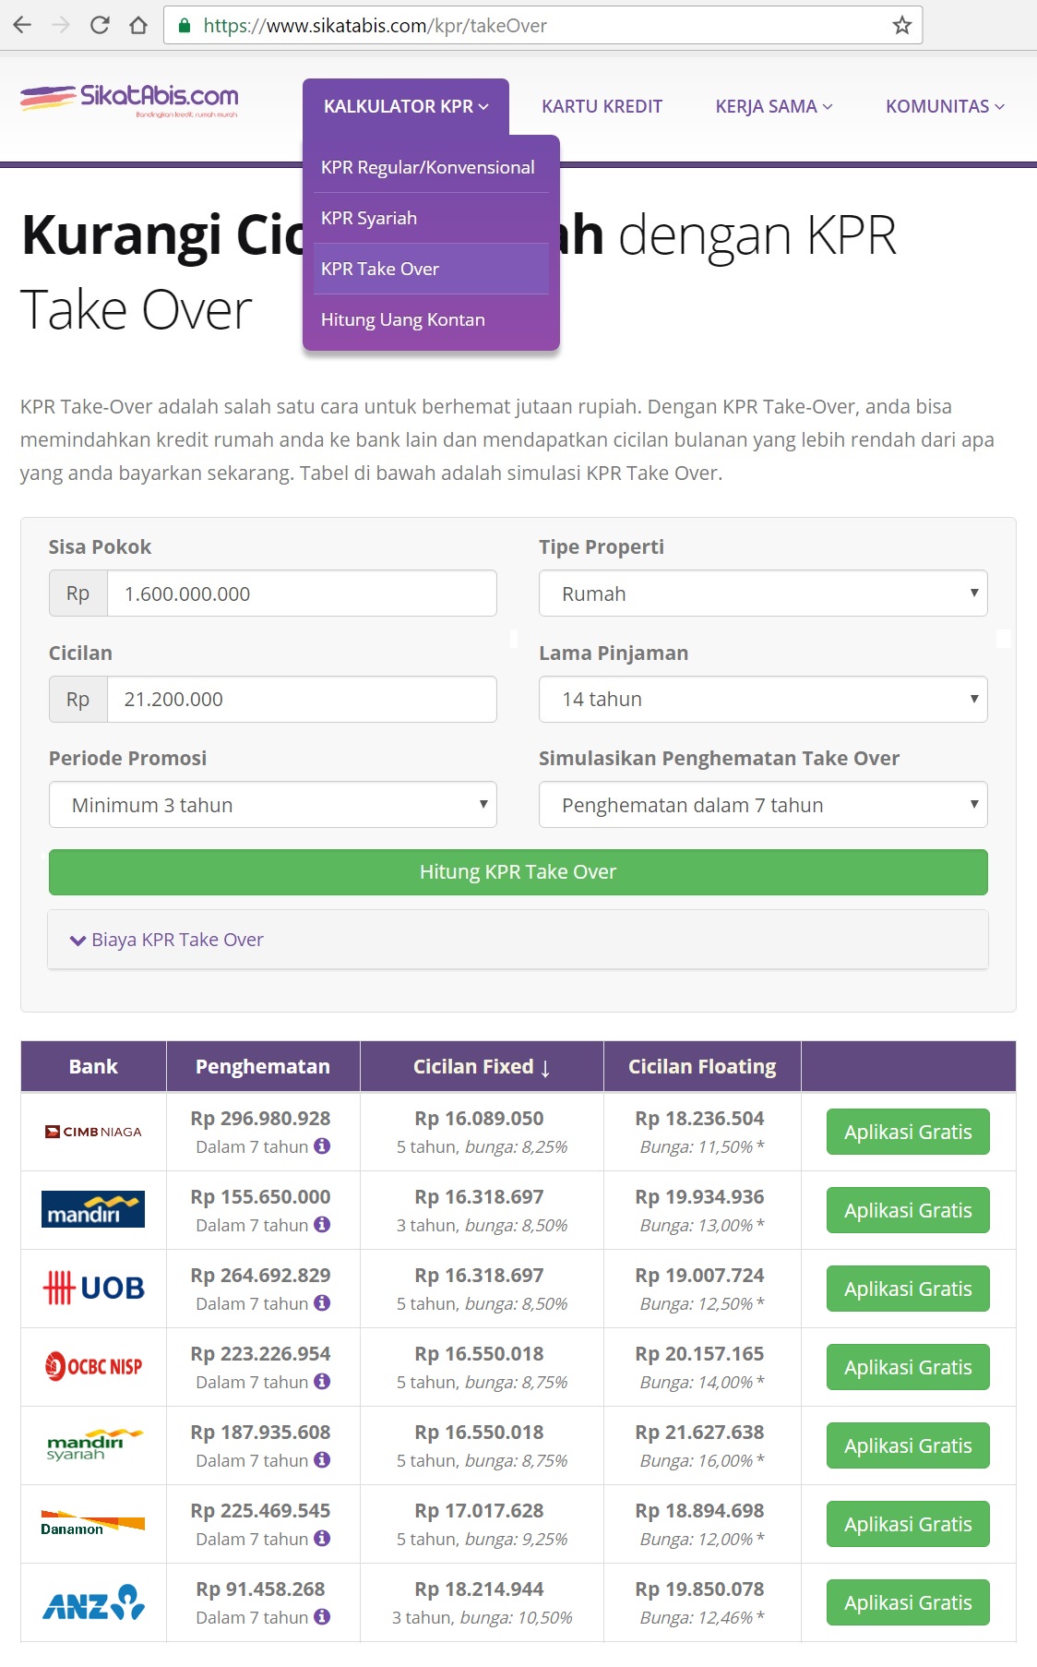
Task: Open Penghematan dalam 7 tahun dropdown
Action: pyautogui.click(x=763, y=805)
